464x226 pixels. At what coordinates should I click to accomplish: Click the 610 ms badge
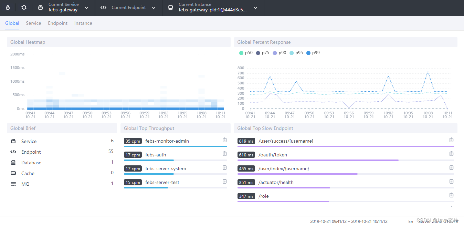(x=246, y=155)
